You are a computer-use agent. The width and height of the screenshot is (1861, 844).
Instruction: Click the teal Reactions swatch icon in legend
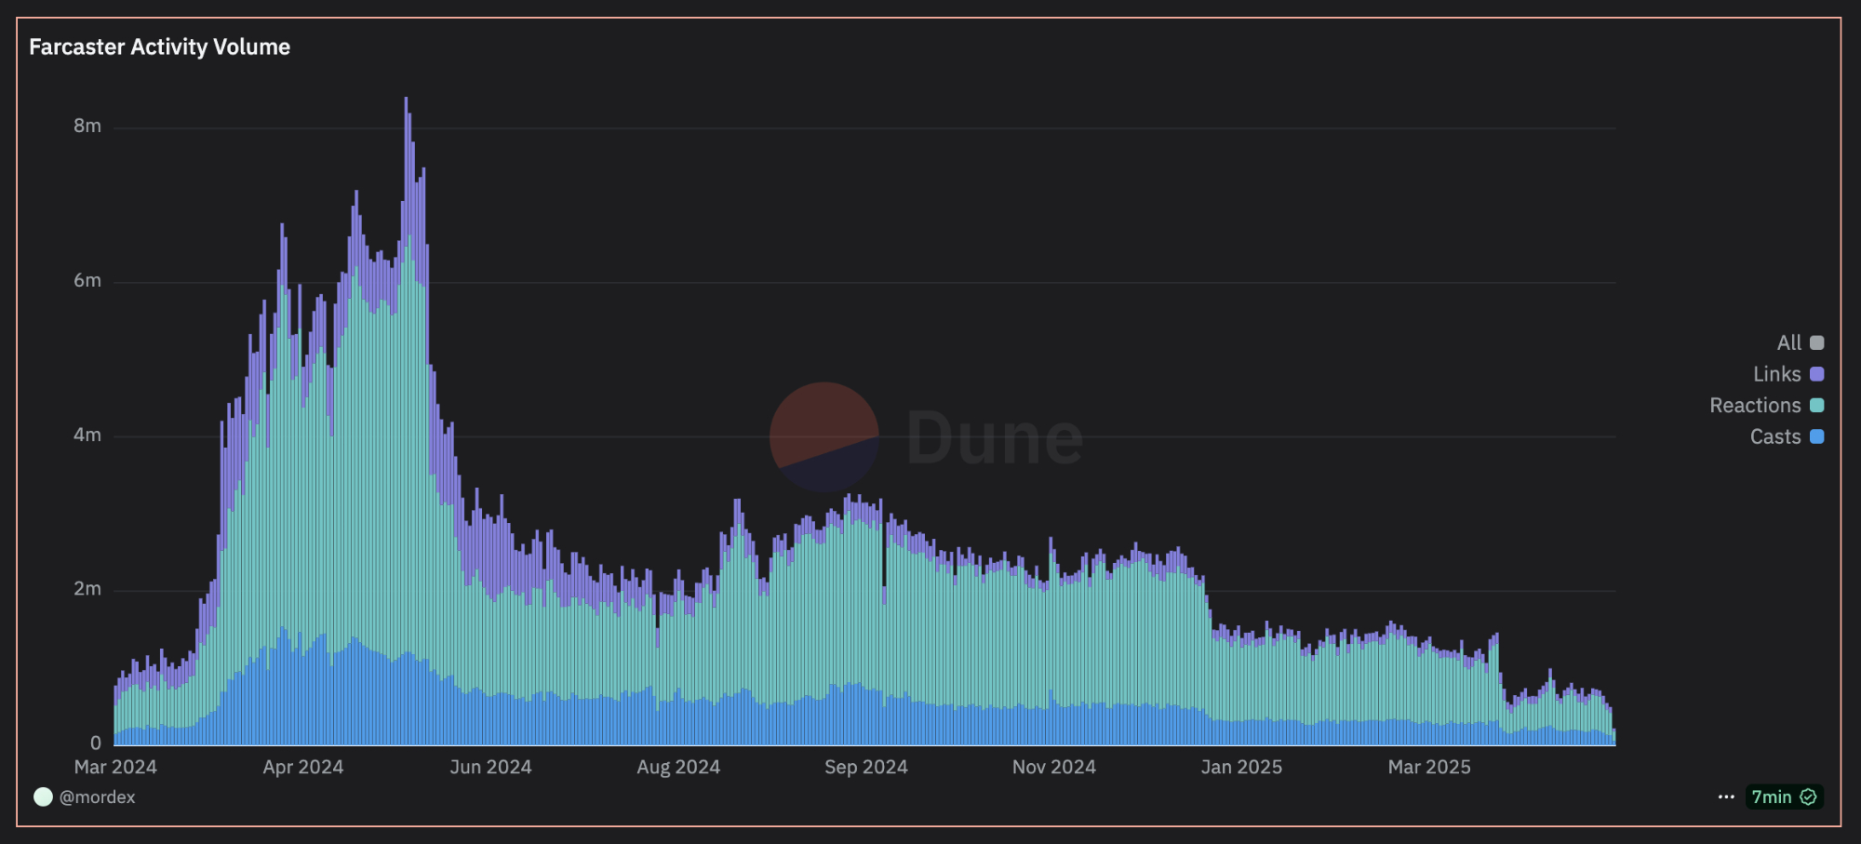(1814, 405)
